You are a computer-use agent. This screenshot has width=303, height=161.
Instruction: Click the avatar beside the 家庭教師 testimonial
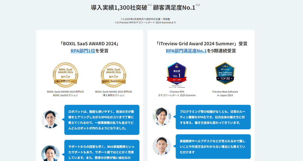point(162,146)
